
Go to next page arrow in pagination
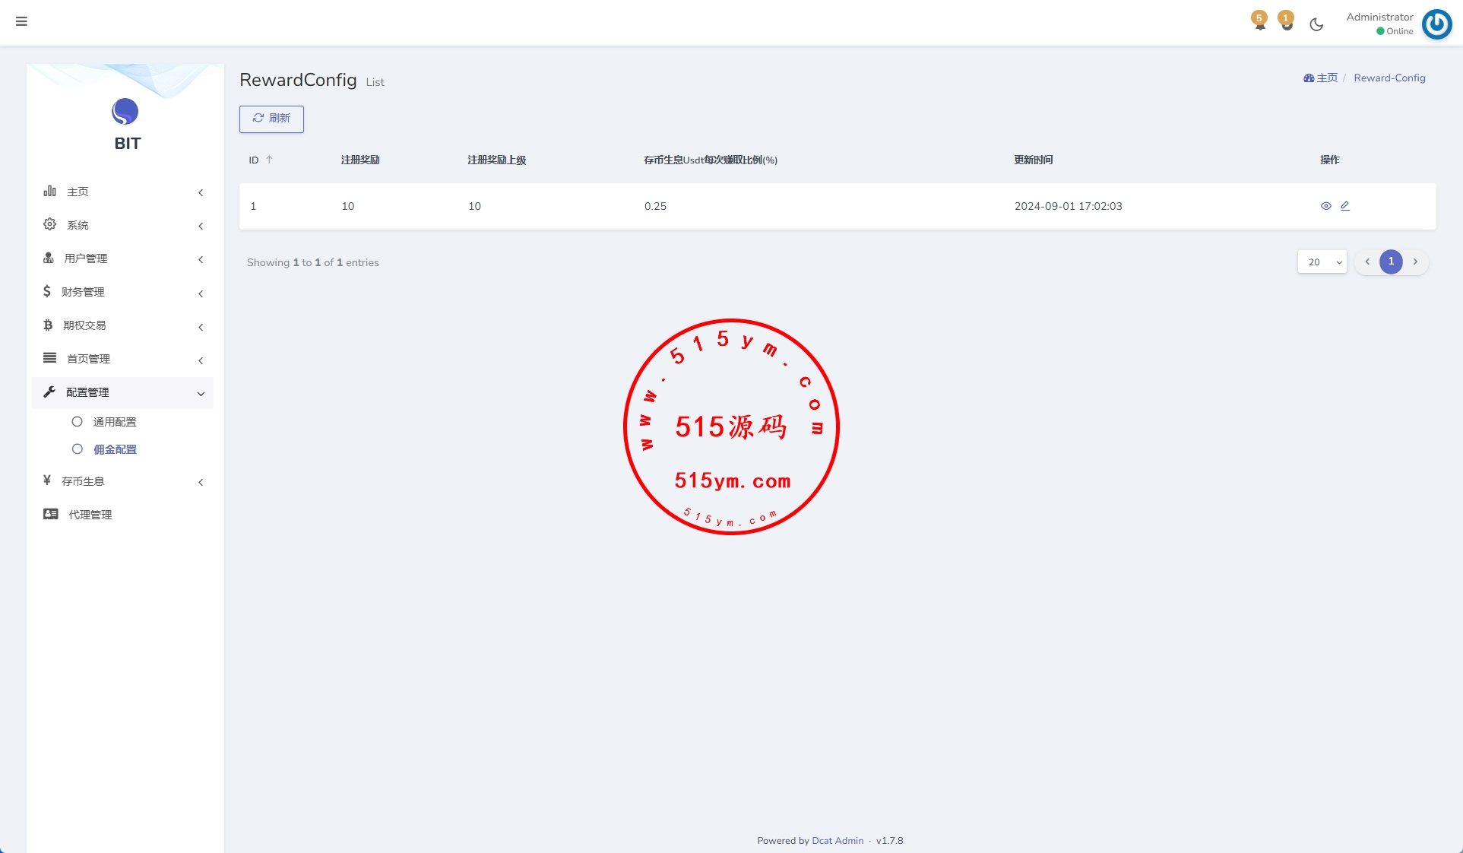[1415, 262]
